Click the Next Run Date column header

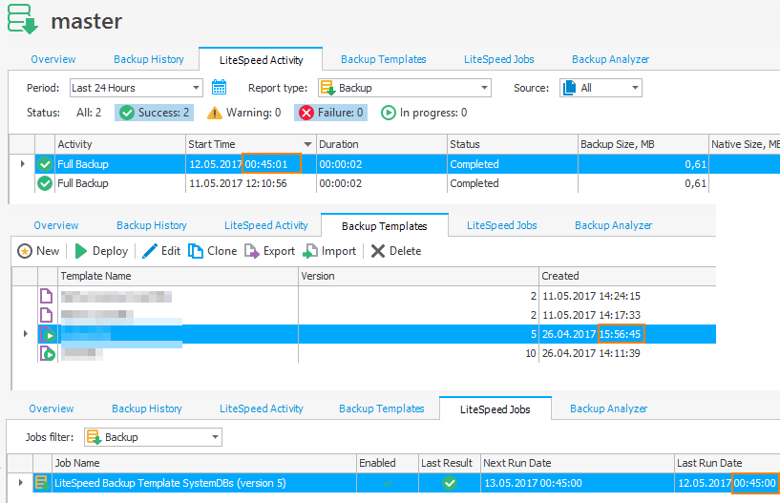coord(578,463)
